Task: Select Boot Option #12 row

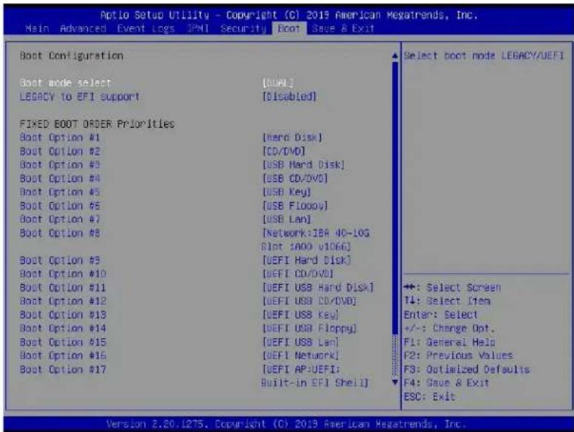Action: pyautogui.click(x=63, y=301)
